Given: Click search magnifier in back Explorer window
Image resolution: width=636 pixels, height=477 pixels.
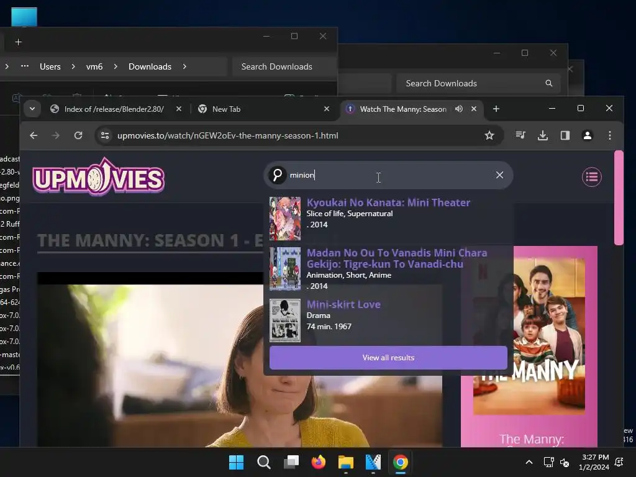Looking at the screenshot, I should (x=549, y=83).
